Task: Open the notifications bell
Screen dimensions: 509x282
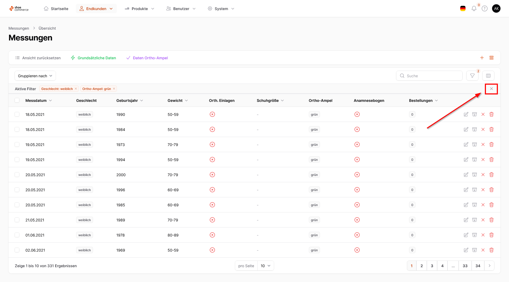Action: point(474,9)
